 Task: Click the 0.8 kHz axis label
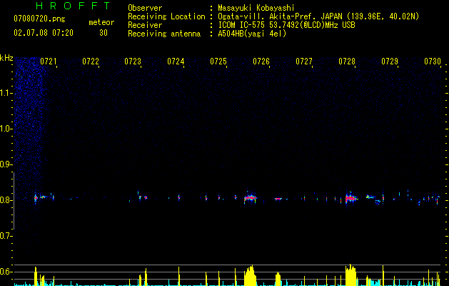[x=6, y=200]
